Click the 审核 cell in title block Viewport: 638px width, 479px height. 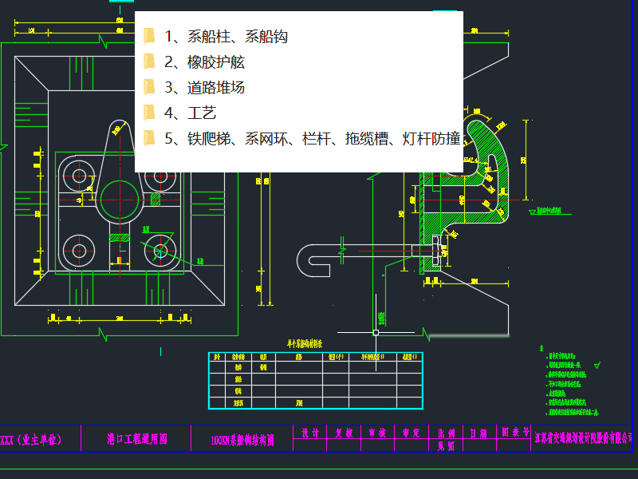[x=377, y=433]
